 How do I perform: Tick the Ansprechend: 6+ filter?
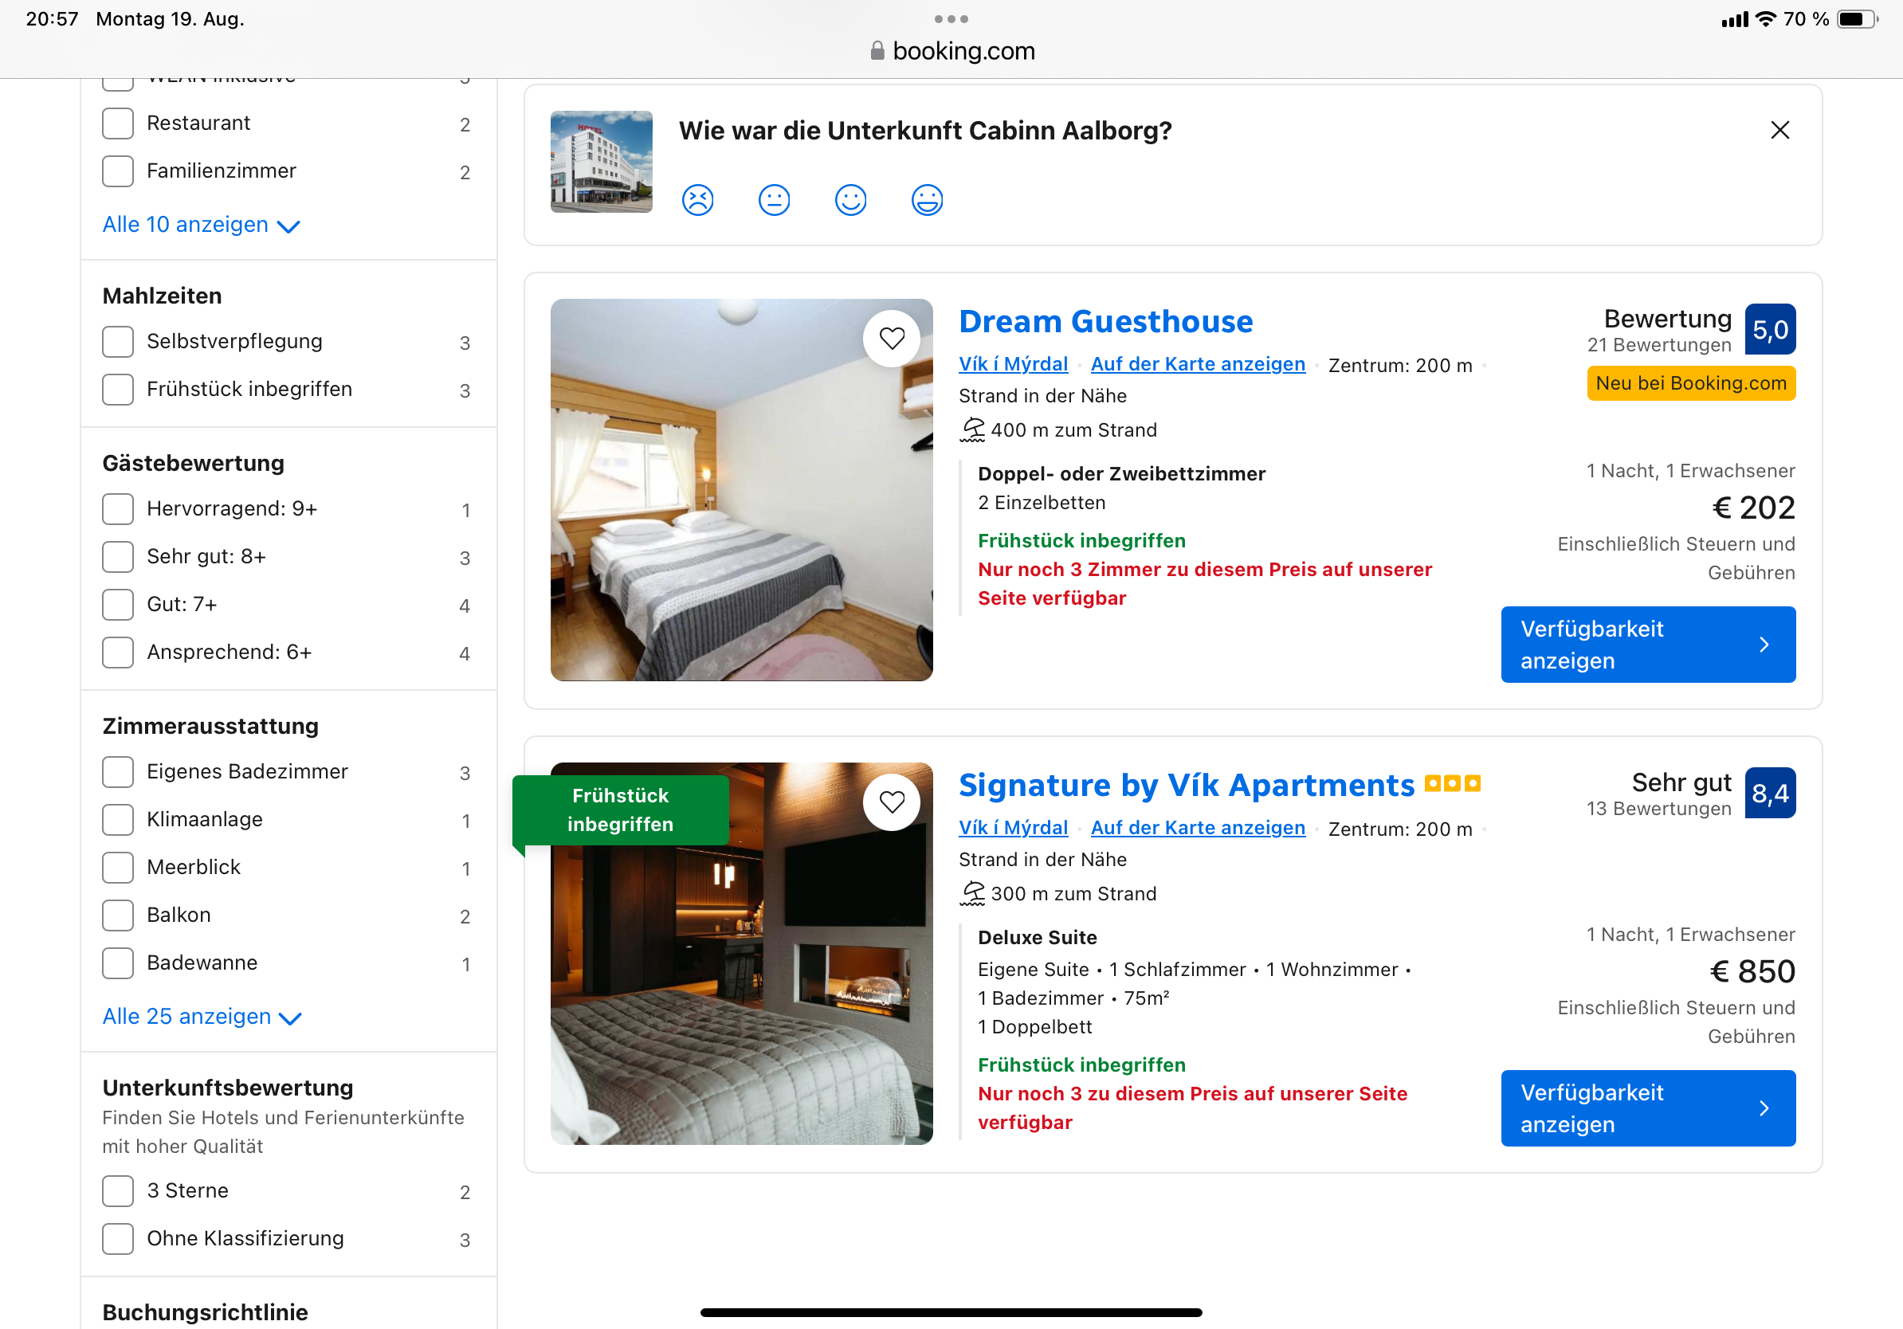[118, 652]
